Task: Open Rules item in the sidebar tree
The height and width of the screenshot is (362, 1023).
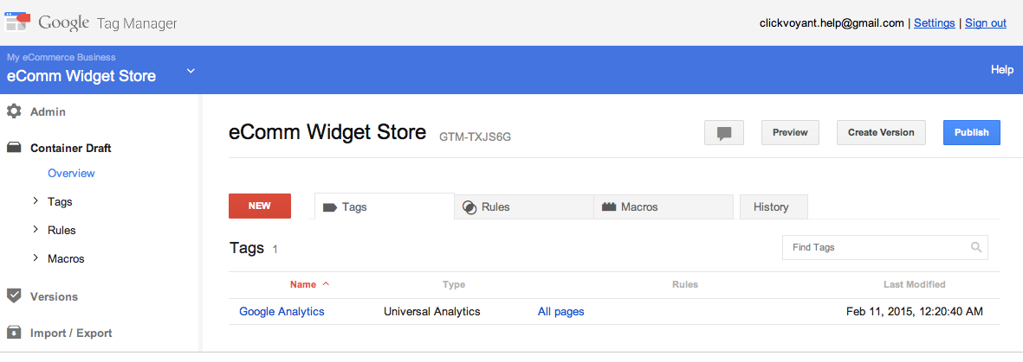Action: click(x=62, y=231)
